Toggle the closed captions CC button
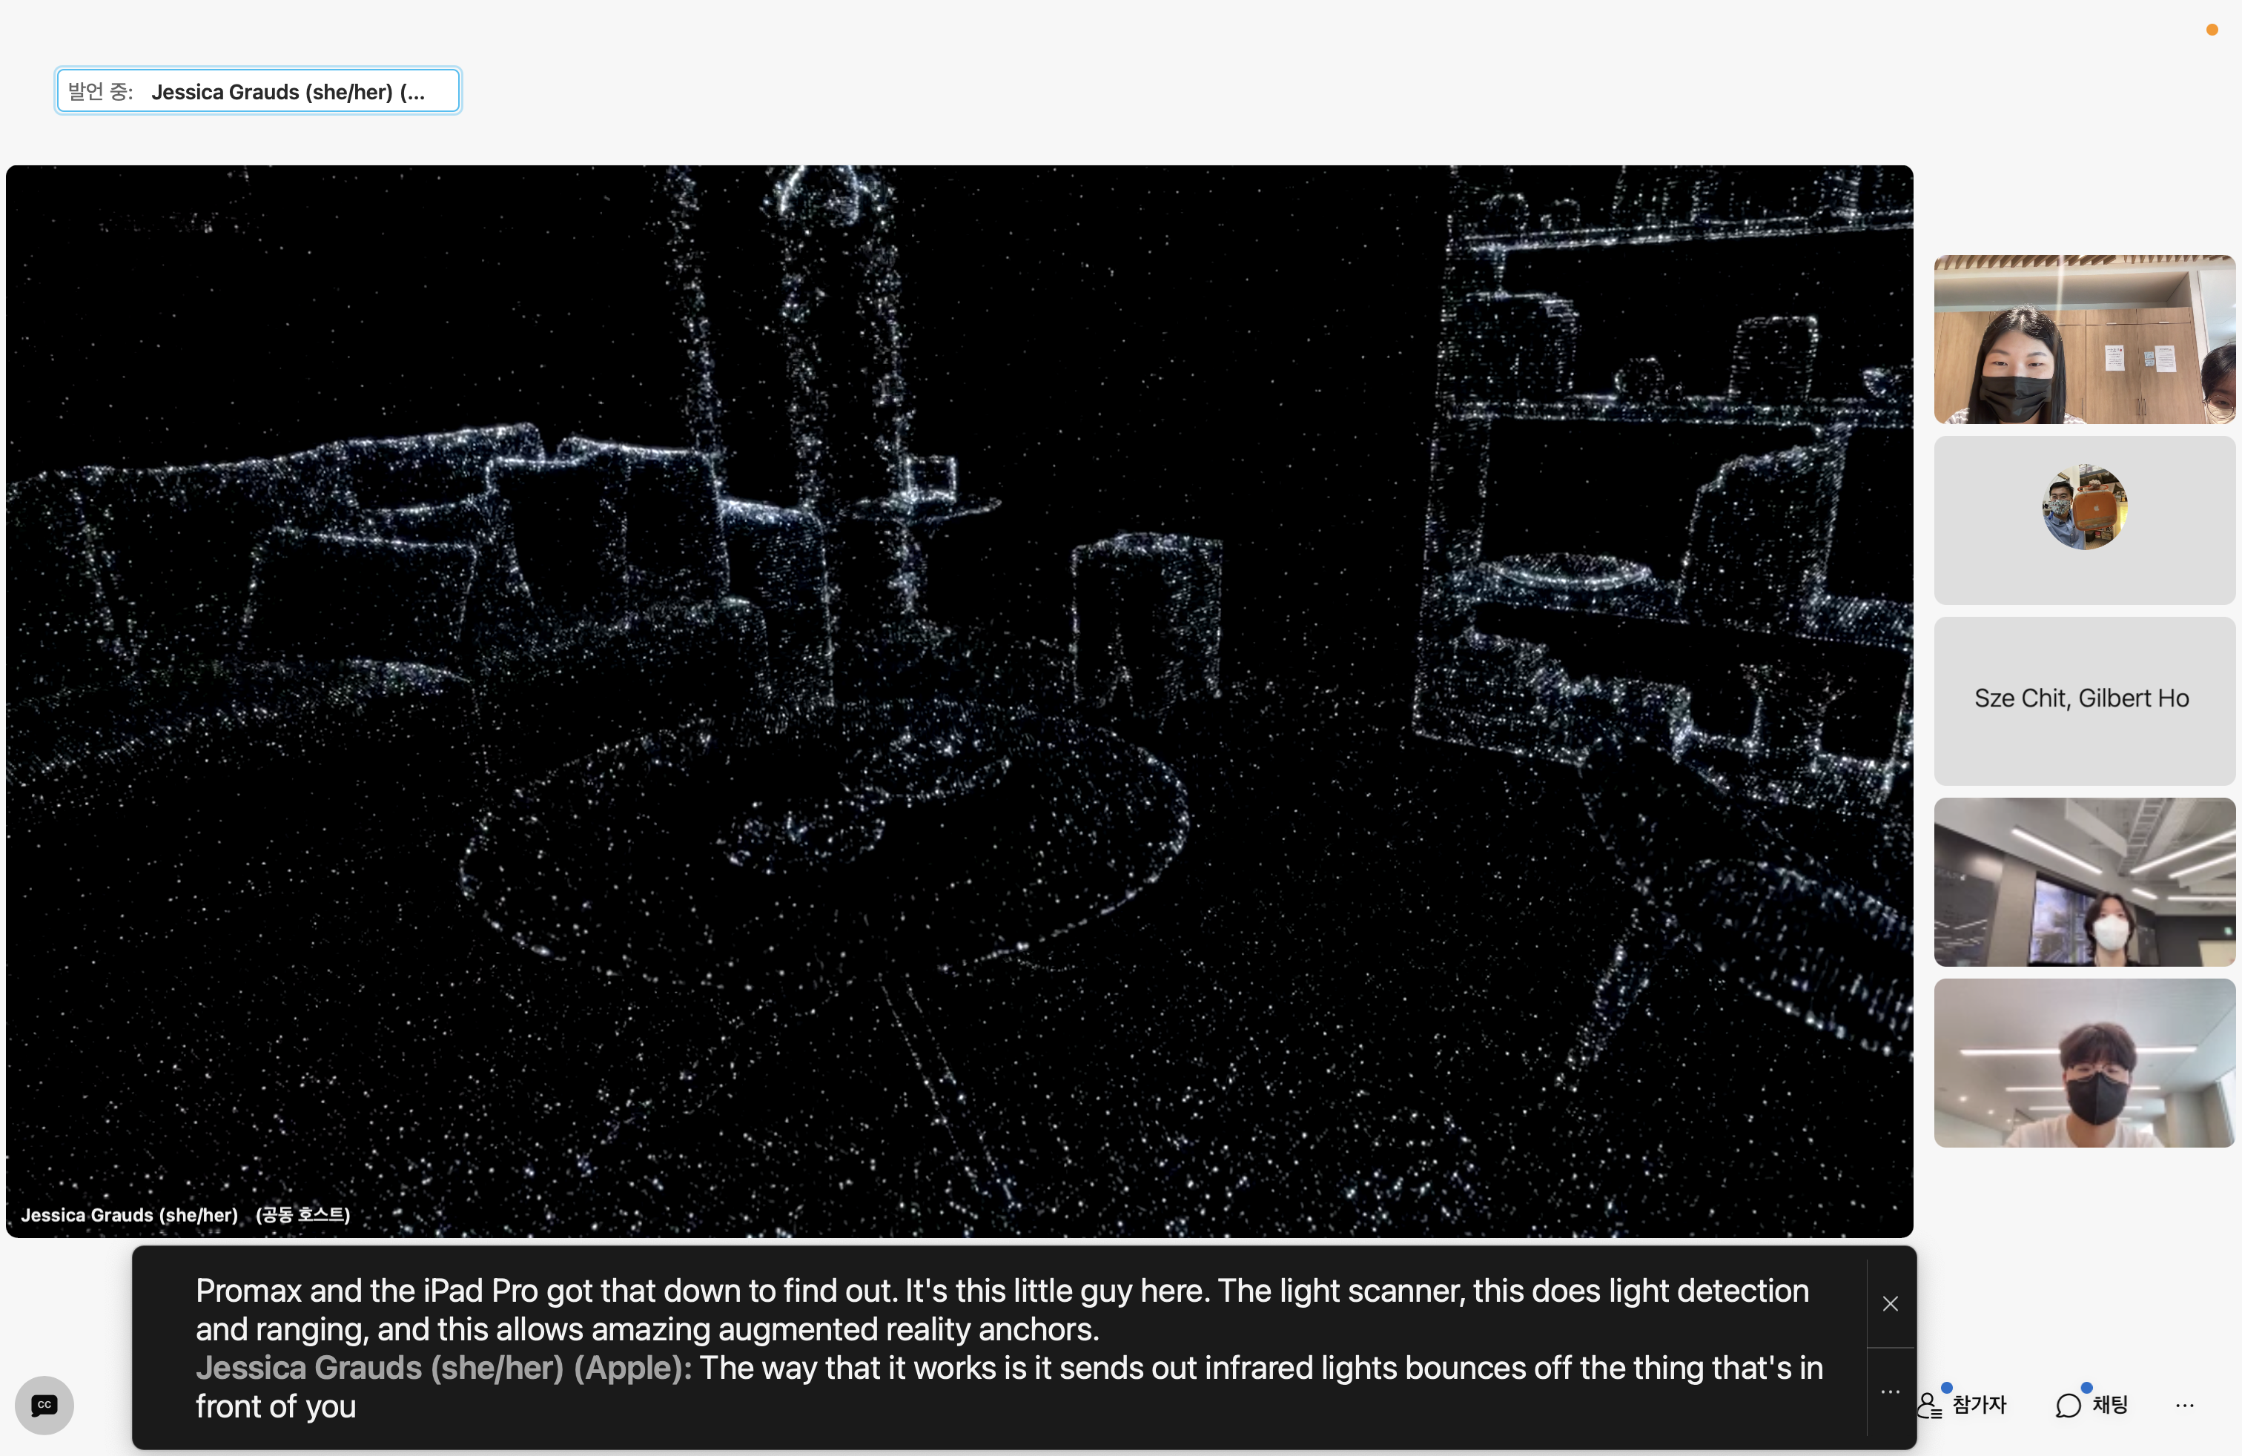The width and height of the screenshot is (2242, 1456). 44,1404
